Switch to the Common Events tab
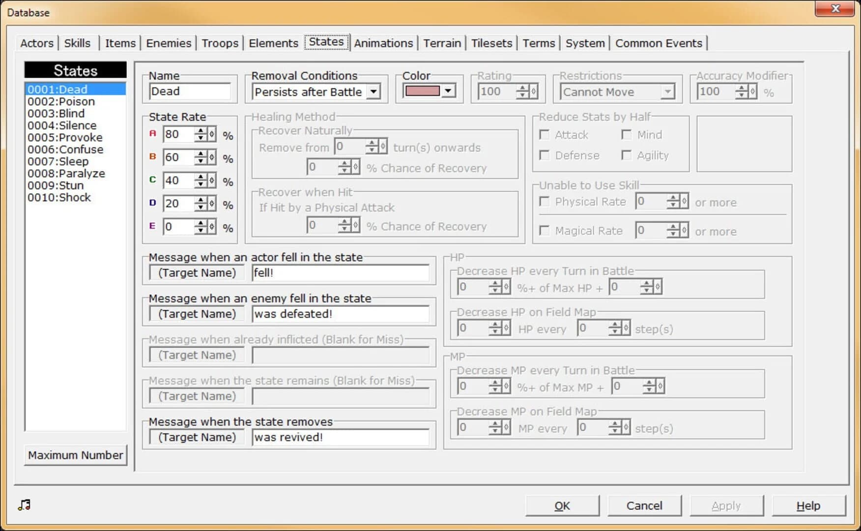861x531 pixels. 659,43
